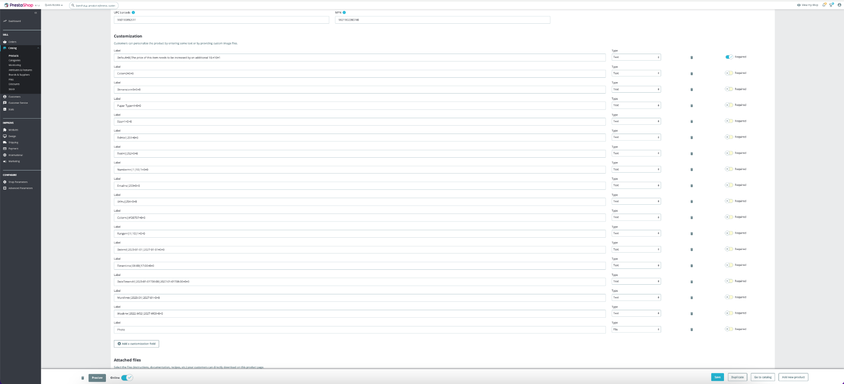
Task: Delete the Week customization field row
Action: [691, 314]
